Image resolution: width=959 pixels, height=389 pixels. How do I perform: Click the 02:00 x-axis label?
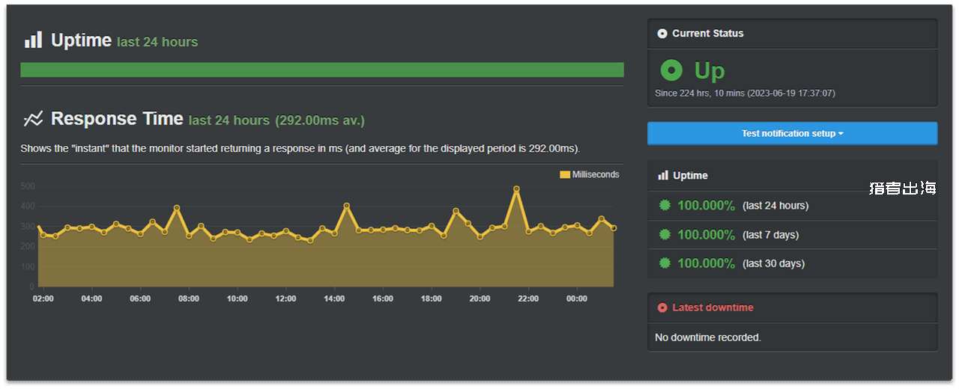[x=43, y=298]
